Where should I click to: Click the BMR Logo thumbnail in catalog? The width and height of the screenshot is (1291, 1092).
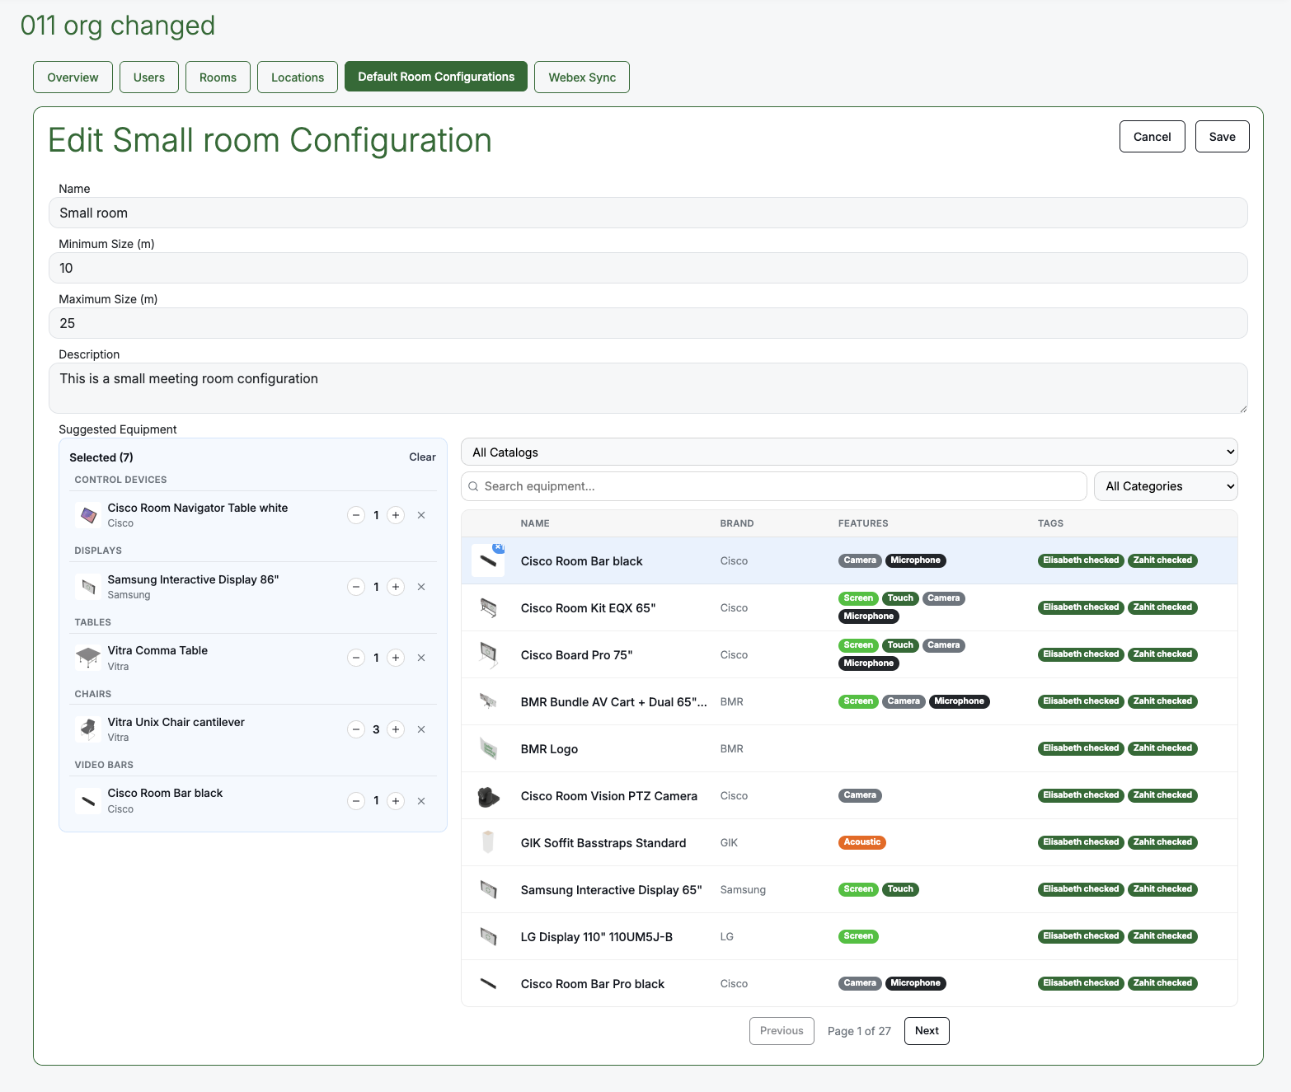click(x=488, y=749)
